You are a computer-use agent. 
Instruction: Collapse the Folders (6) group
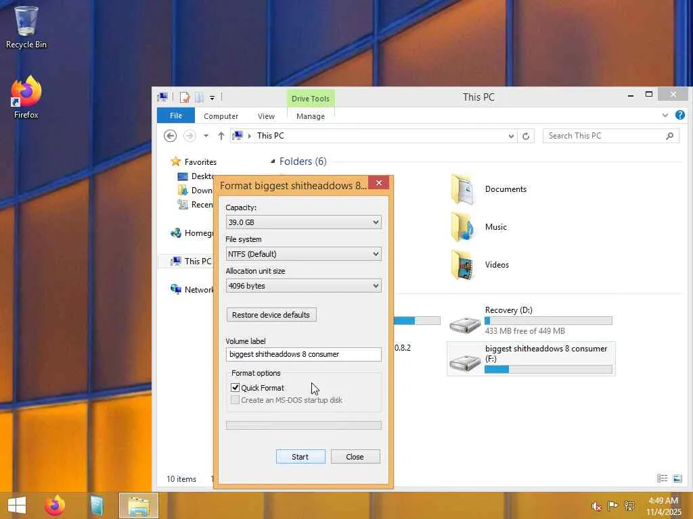(x=273, y=162)
